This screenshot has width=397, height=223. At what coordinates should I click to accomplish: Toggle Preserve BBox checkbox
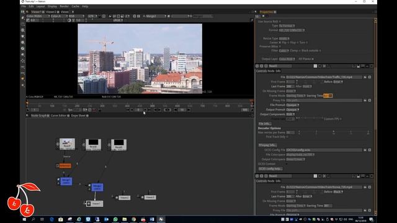tap(280, 46)
